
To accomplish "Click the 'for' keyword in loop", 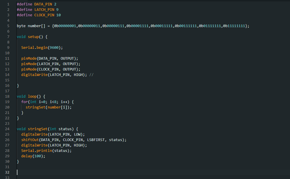I will click(25, 102).
